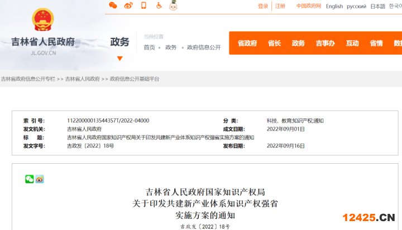Click the cartoon mascot assistant icon
The width and height of the screenshot is (402, 230).
pos(173,6)
